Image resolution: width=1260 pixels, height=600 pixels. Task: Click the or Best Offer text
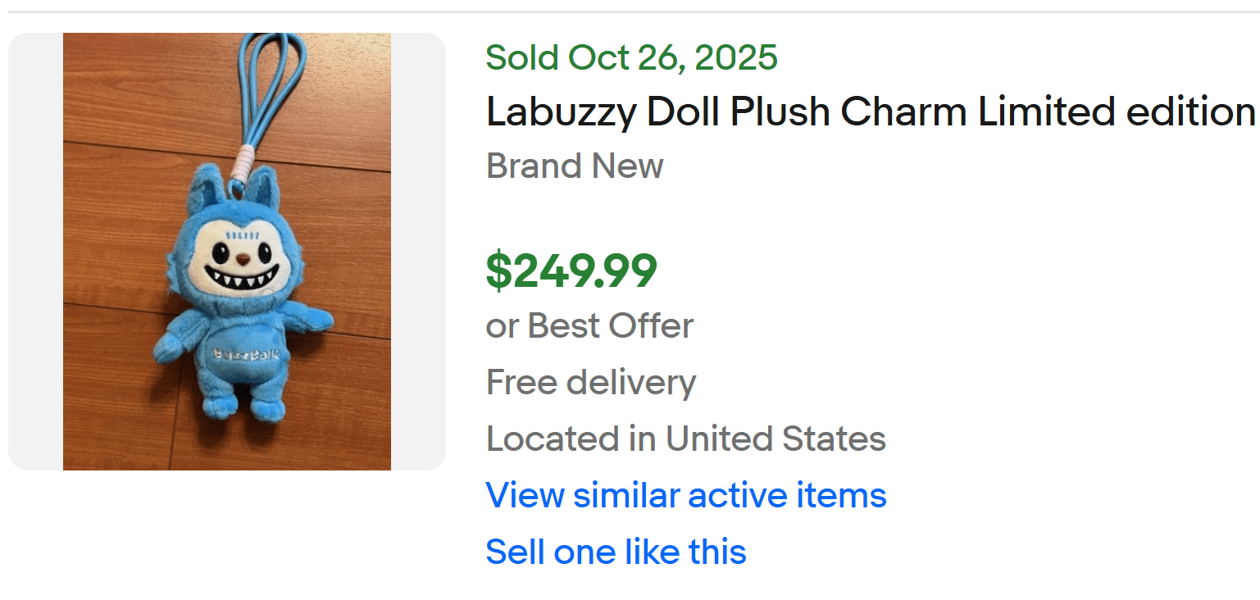pos(589,325)
